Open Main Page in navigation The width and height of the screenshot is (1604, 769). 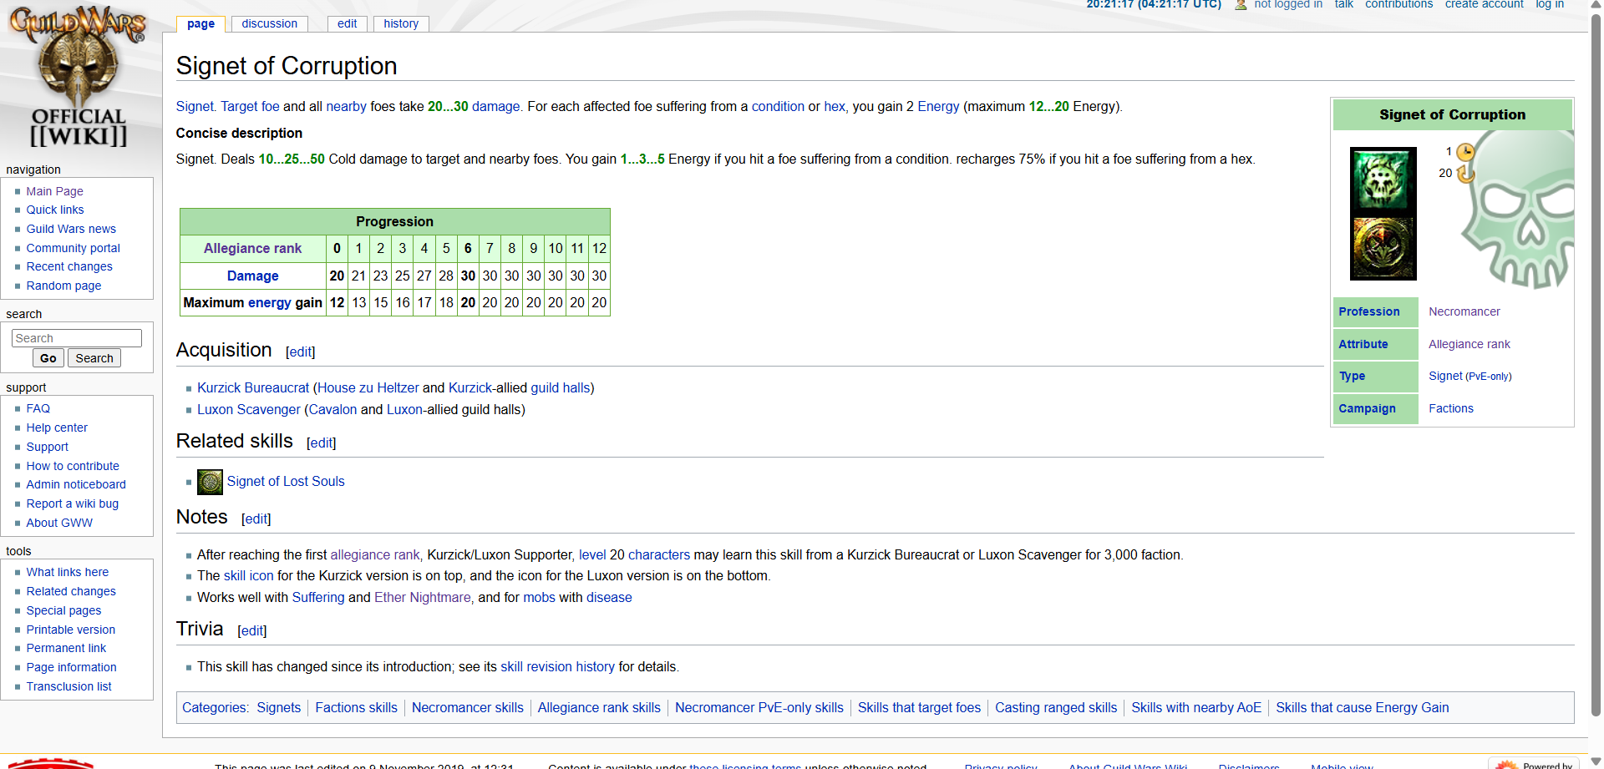click(54, 191)
